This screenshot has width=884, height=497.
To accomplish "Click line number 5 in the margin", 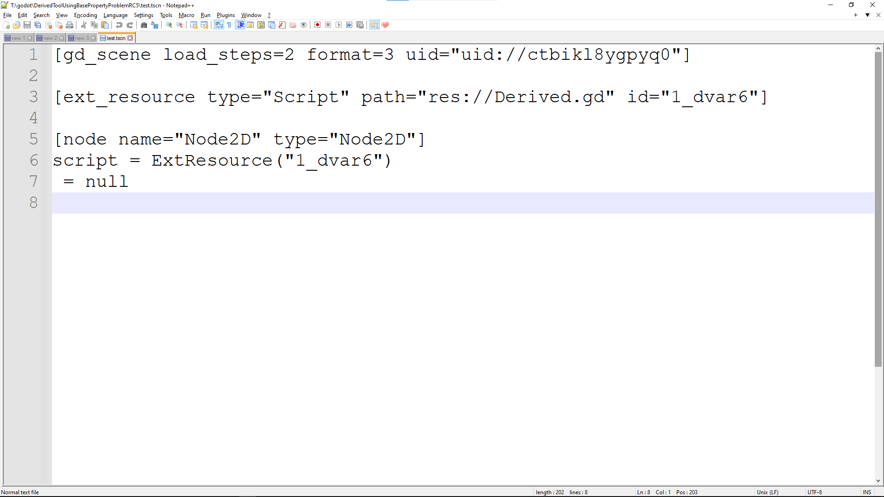I will coord(33,139).
